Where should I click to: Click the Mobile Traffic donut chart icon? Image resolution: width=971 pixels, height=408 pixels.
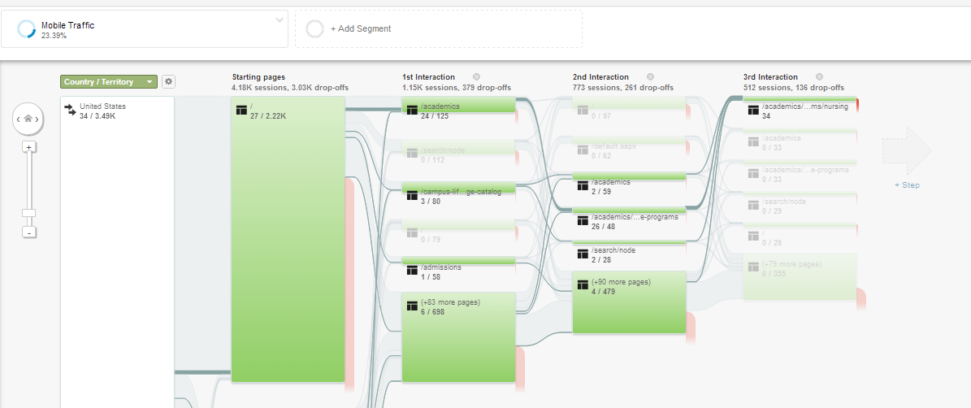click(x=26, y=30)
